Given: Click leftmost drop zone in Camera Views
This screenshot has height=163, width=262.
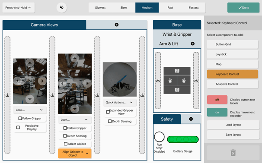Looking at the screenshot, I should (7, 95).
